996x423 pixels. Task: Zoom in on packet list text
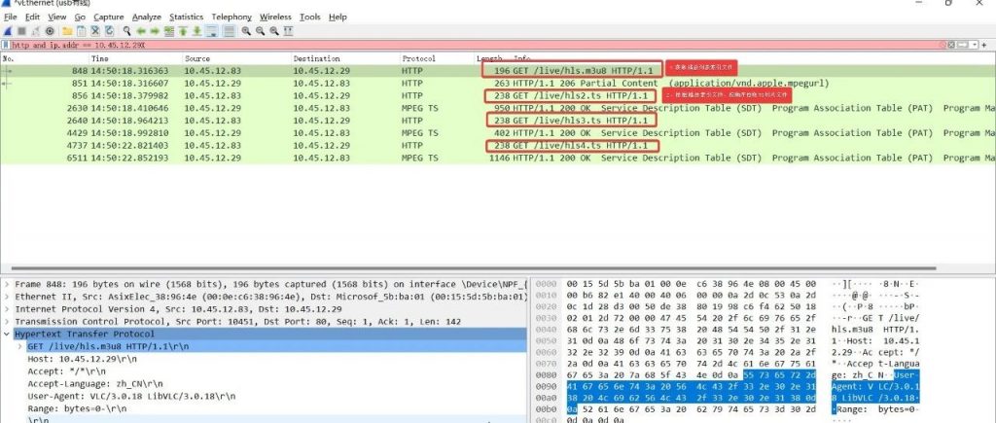tap(246, 31)
